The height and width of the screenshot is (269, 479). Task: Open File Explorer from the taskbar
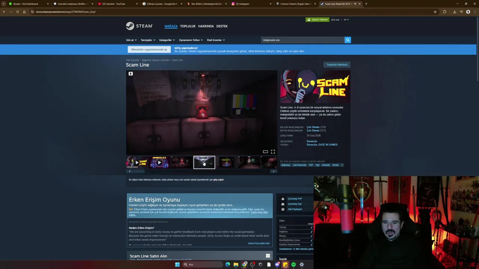[x=236, y=265]
